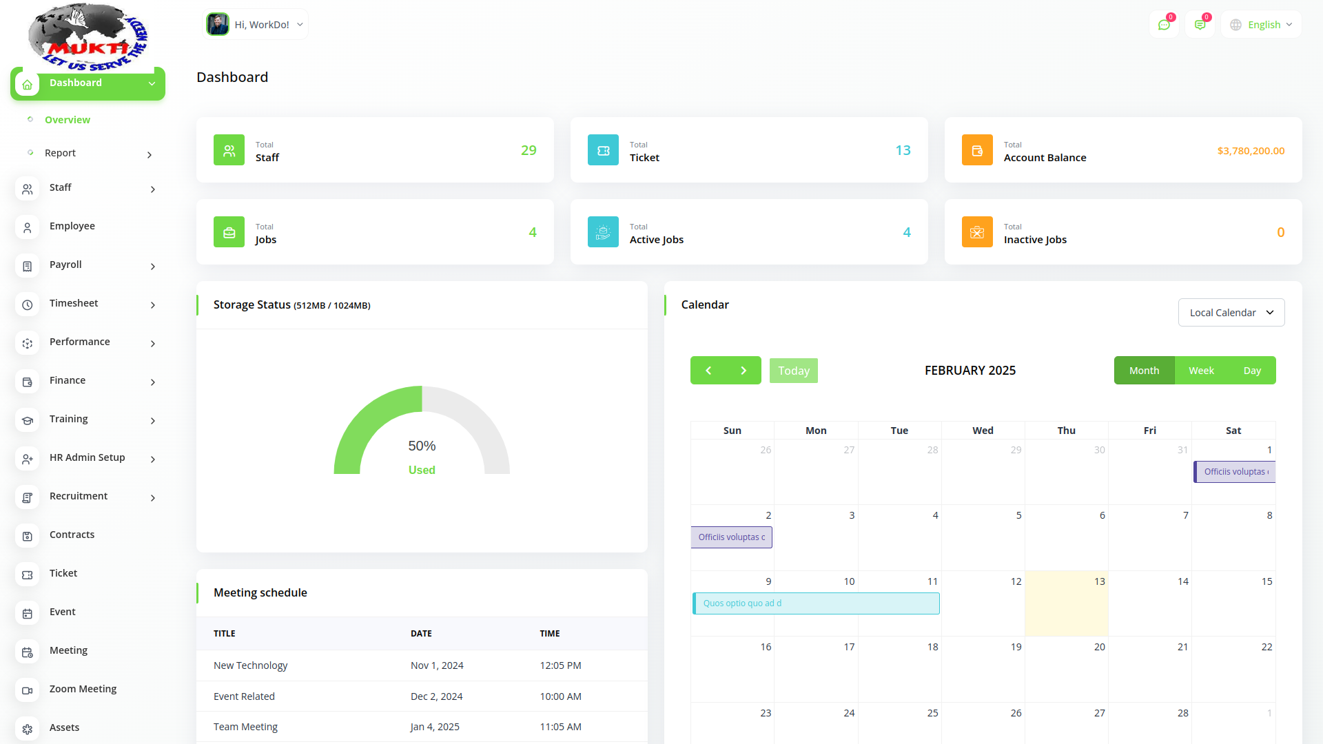Open the Overview submenu item
1323x744 pixels.
(68, 120)
